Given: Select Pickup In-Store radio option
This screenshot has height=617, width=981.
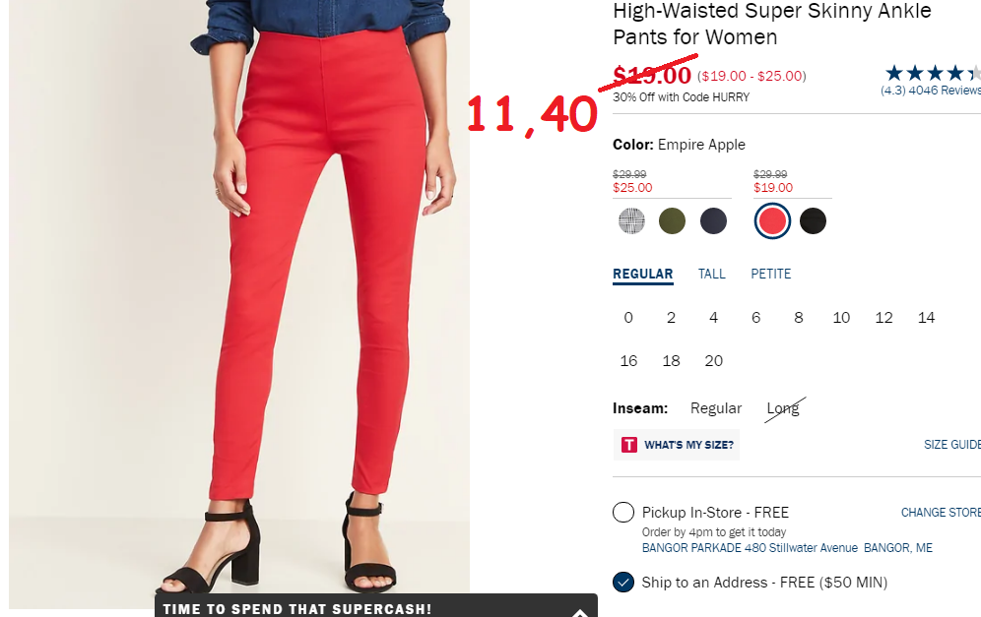Looking at the screenshot, I should tap(623, 512).
